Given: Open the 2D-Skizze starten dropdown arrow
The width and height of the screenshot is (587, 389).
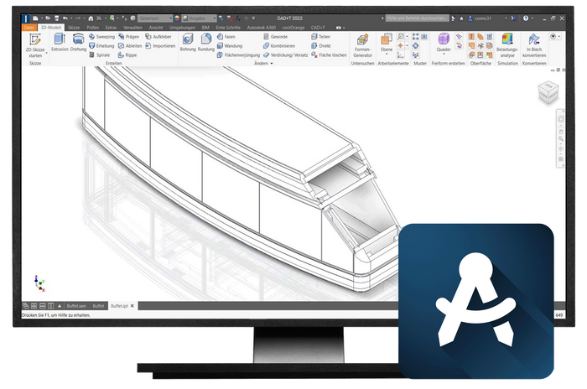Looking at the screenshot, I should coord(47,53).
